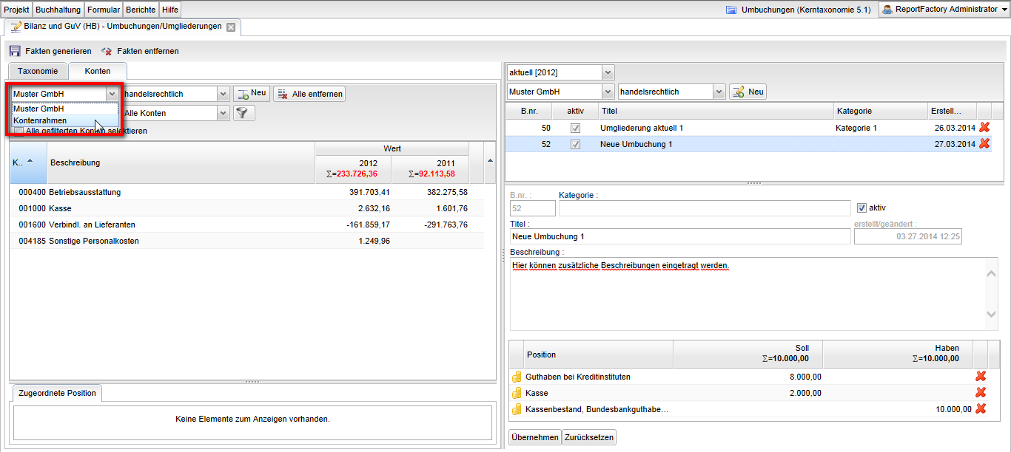Click the Fakten entfernen icon
1011x452 pixels.
107,52
